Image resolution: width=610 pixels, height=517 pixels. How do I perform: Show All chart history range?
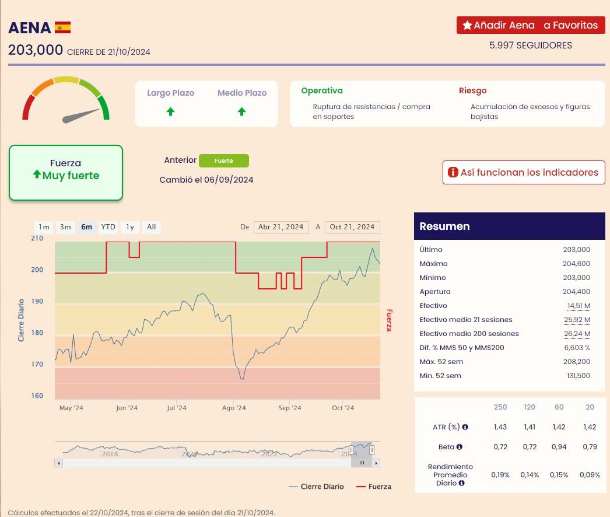click(151, 227)
